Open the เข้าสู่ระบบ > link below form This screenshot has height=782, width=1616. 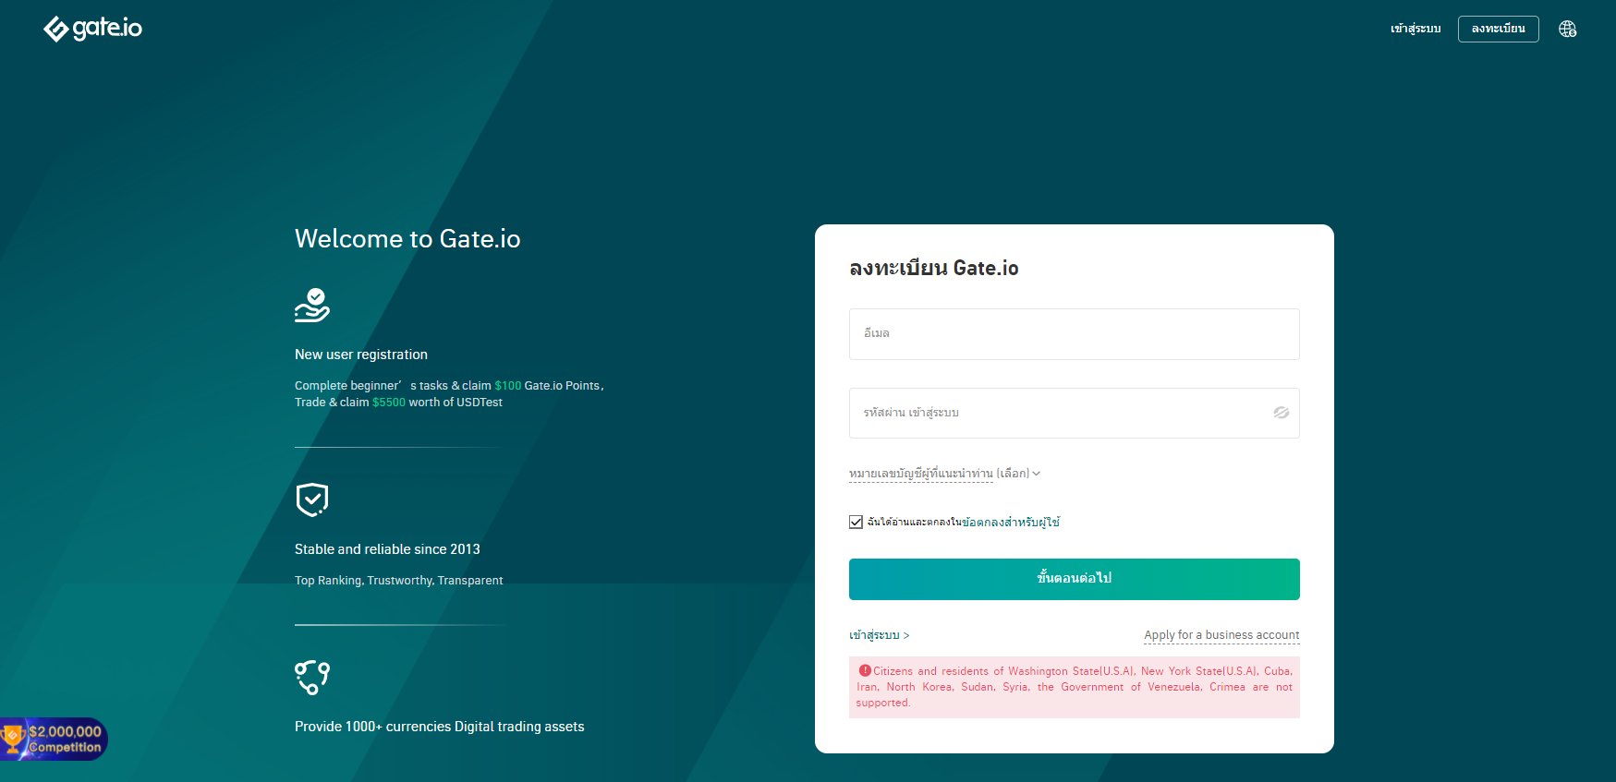coord(879,635)
